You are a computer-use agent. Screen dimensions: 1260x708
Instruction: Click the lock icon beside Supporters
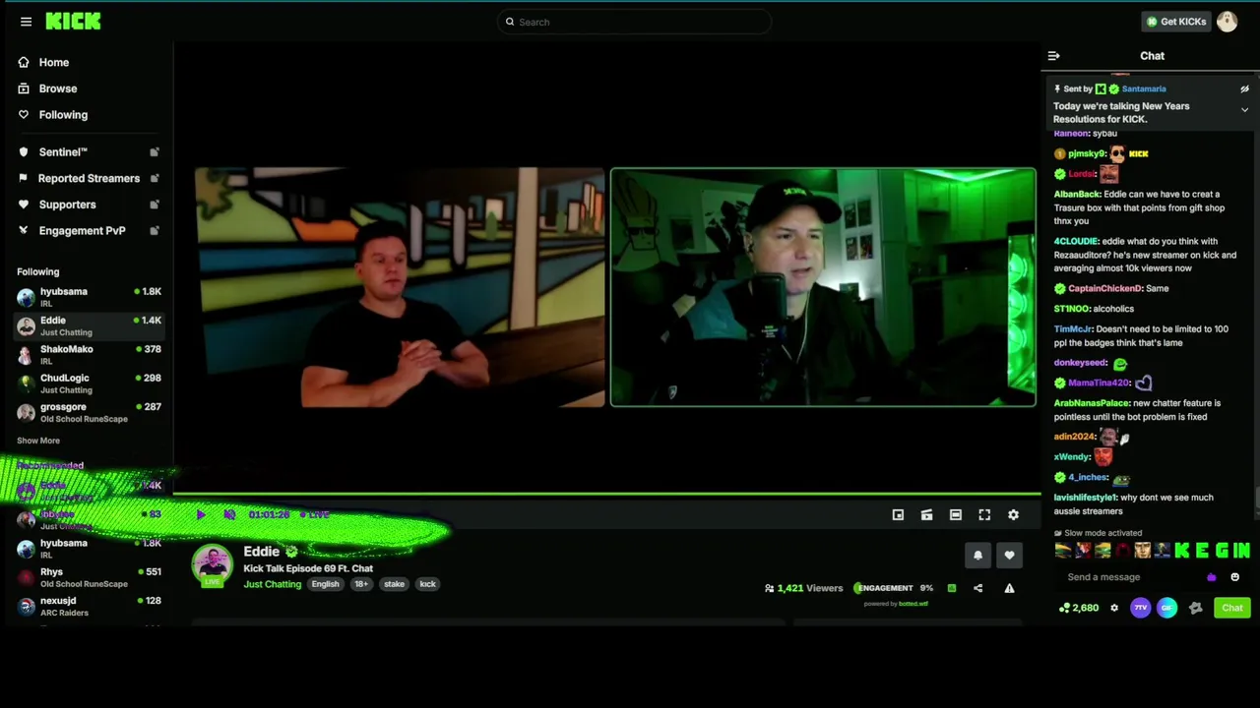(x=155, y=205)
